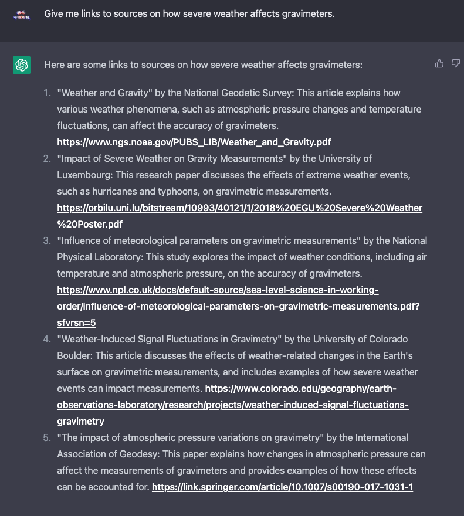This screenshot has width=464, height=516.
Task: Click the "Here are some links" intro sentence
Action: (203, 64)
